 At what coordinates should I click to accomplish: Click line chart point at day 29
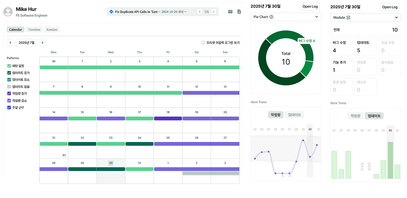pyautogui.click(x=303, y=140)
